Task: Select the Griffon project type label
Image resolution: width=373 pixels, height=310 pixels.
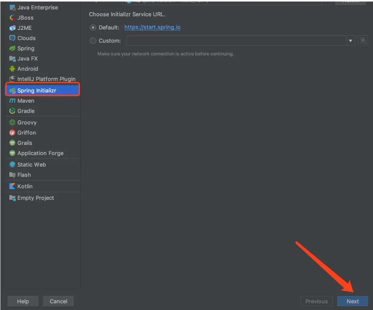Action: click(x=26, y=133)
